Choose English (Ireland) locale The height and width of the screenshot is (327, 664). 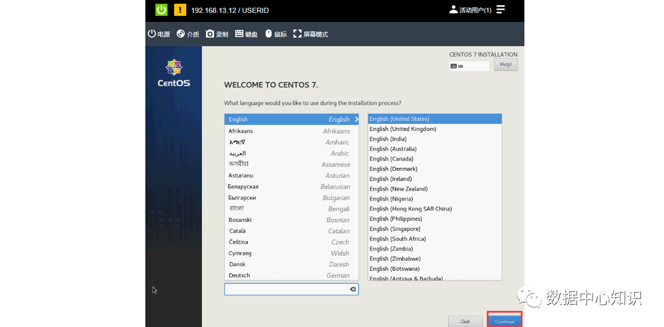coord(435,179)
